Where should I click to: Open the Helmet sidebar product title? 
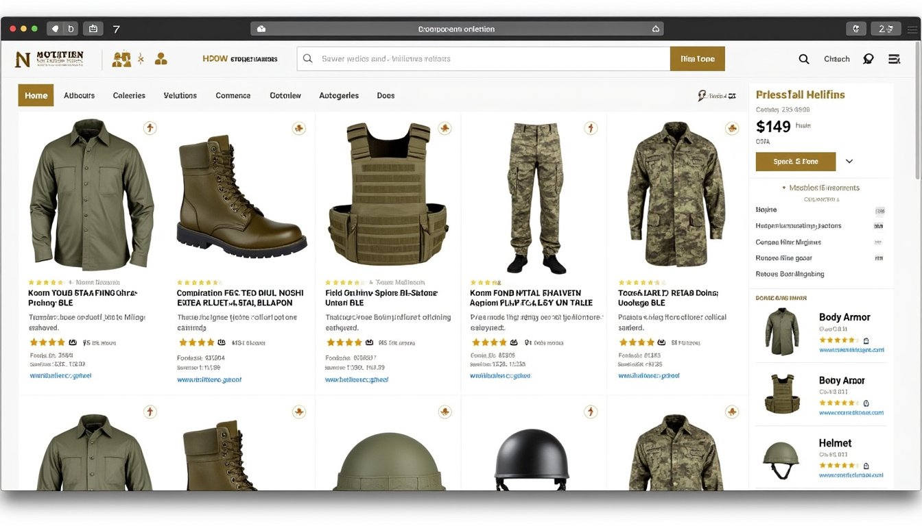coord(835,443)
